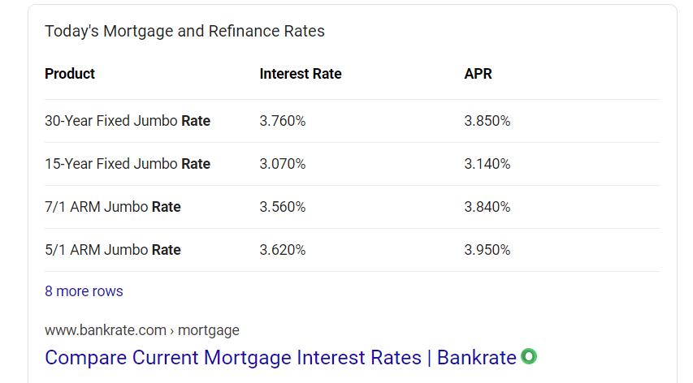
Task: Click the 3.760% interest rate value
Action: (x=283, y=121)
